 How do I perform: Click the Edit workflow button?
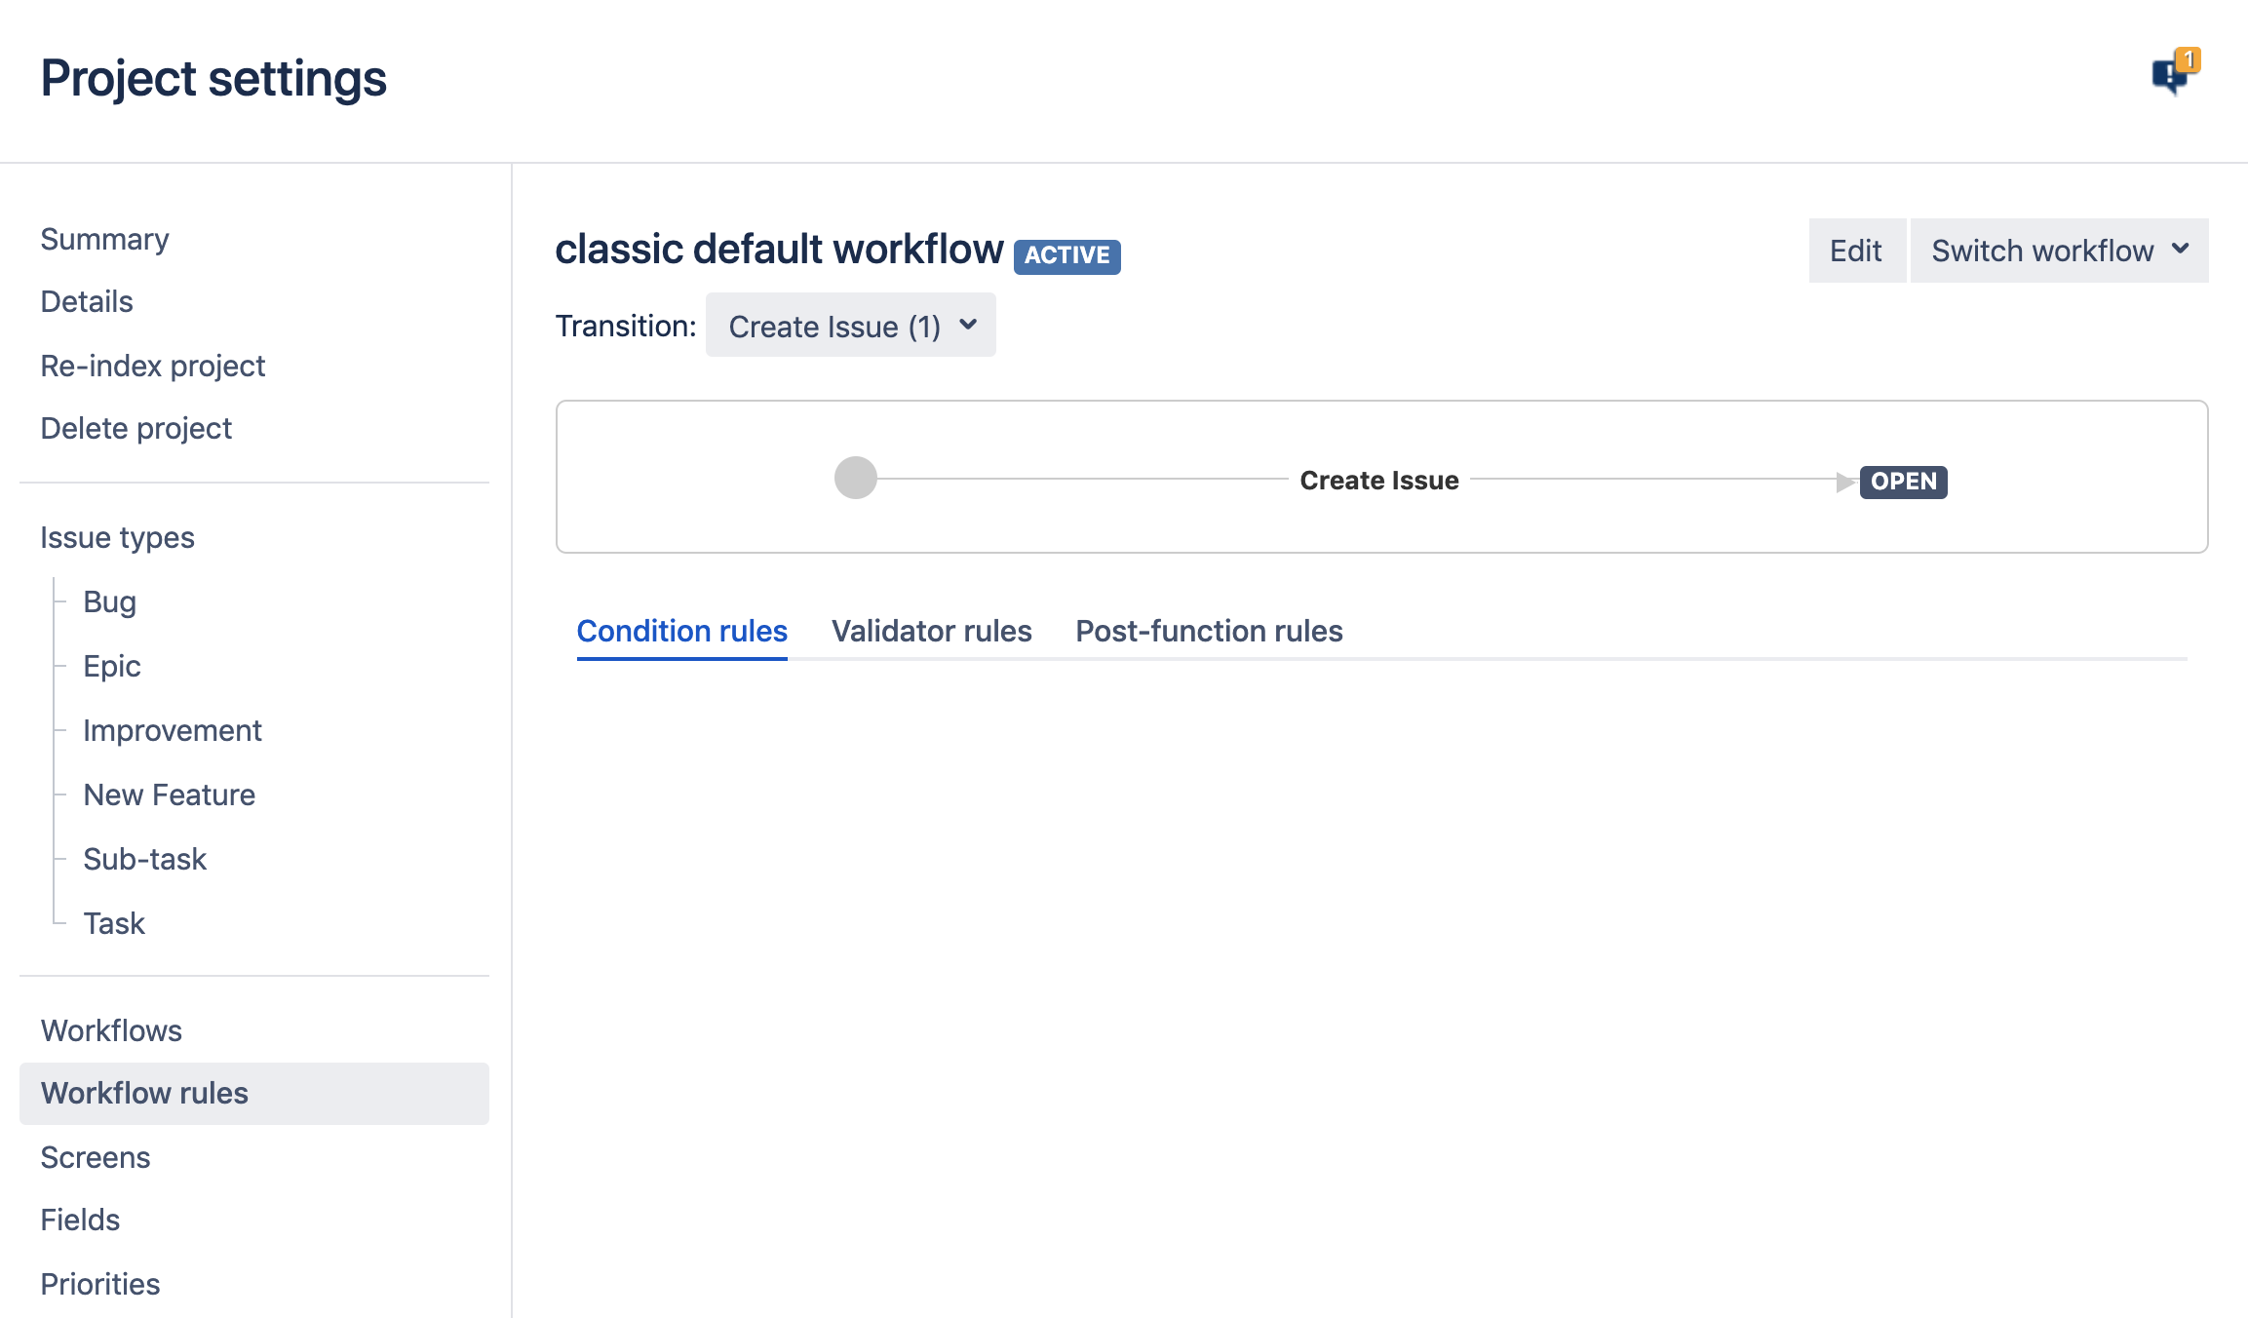(1856, 251)
